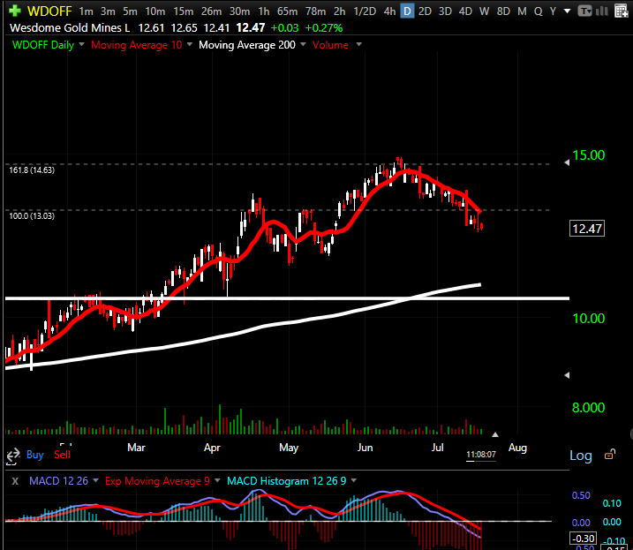Switch to the Y yearly timeframe
The width and height of the screenshot is (633, 550).
point(553,11)
